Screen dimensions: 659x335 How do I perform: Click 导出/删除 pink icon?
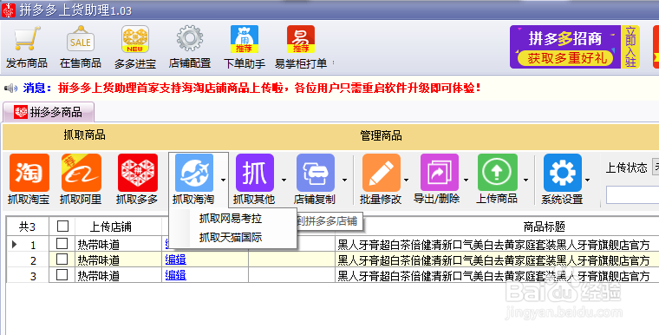click(440, 173)
